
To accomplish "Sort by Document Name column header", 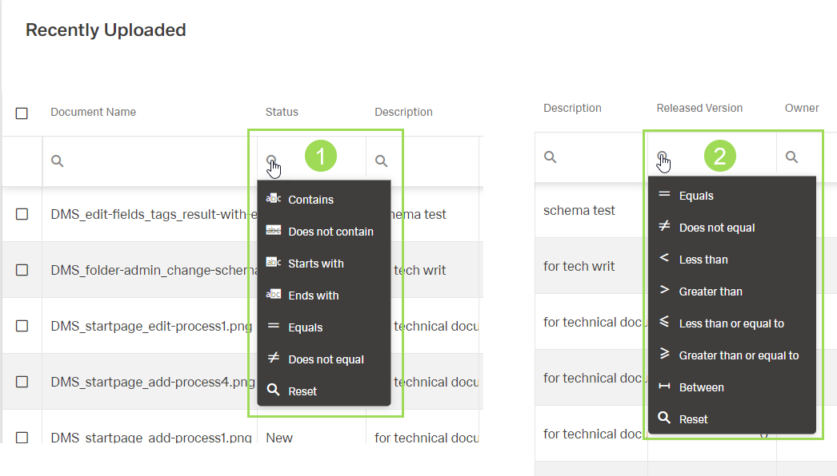I will click(x=93, y=112).
